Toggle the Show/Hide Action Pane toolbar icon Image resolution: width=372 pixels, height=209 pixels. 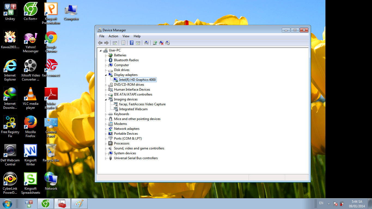coord(138,43)
